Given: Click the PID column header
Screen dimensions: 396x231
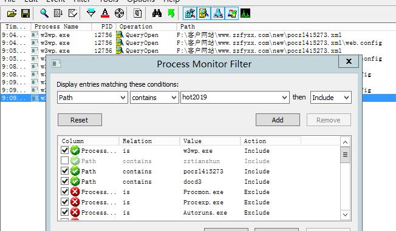Looking at the screenshot, I should tap(104, 27).
